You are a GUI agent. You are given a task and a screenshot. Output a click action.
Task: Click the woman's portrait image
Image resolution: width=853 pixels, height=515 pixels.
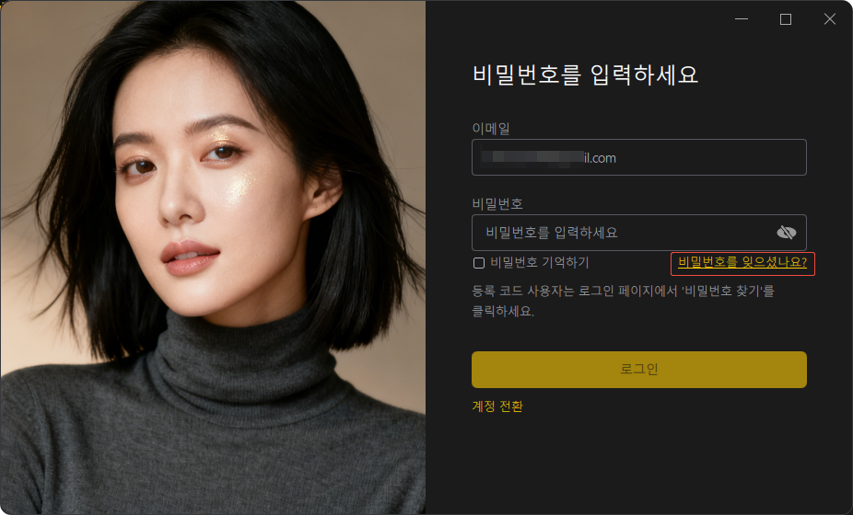pyautogui.click(x=213, y=257)
